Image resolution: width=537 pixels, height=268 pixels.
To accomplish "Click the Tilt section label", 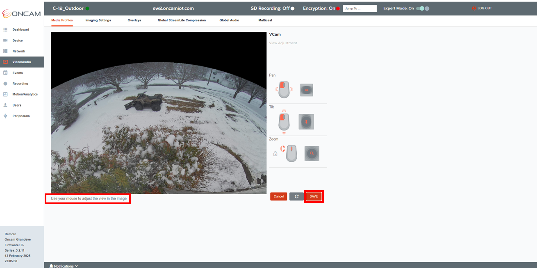I will click(x=271, y=107).
